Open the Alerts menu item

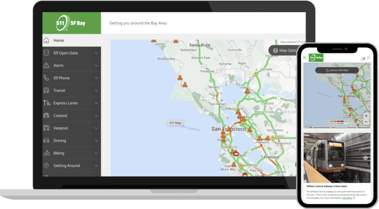71,65
